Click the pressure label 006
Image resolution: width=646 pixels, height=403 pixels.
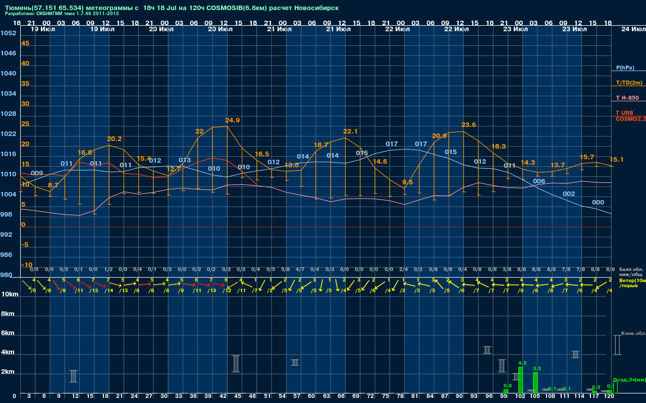539,181
